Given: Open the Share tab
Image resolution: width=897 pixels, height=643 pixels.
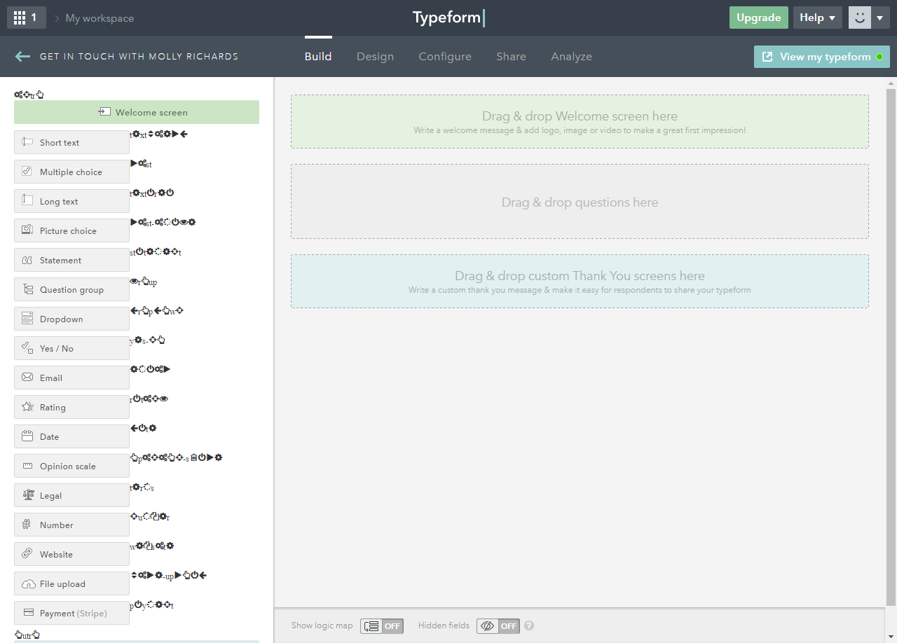Looking at the screenshot, I should pyautogui.click(x=511, y=57).
